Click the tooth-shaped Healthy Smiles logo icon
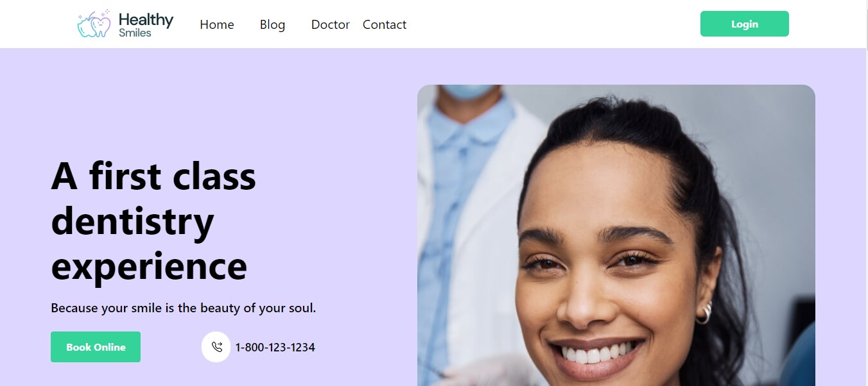The width and height of the screenshot is (868, 386). click(x=94, y=24)
